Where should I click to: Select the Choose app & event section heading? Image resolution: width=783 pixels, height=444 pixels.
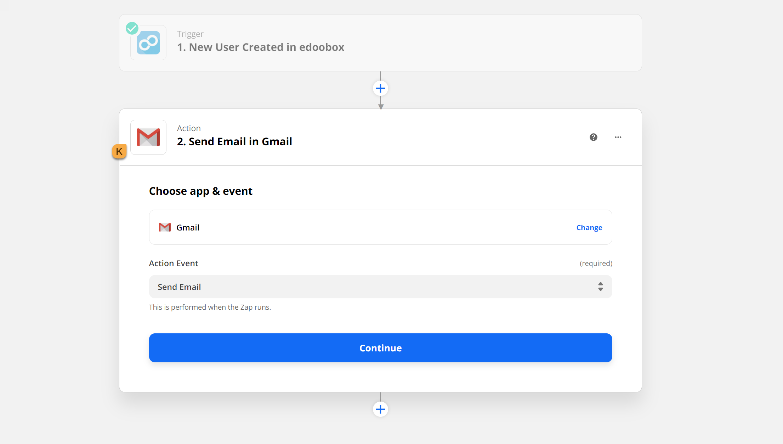(200, 191)
